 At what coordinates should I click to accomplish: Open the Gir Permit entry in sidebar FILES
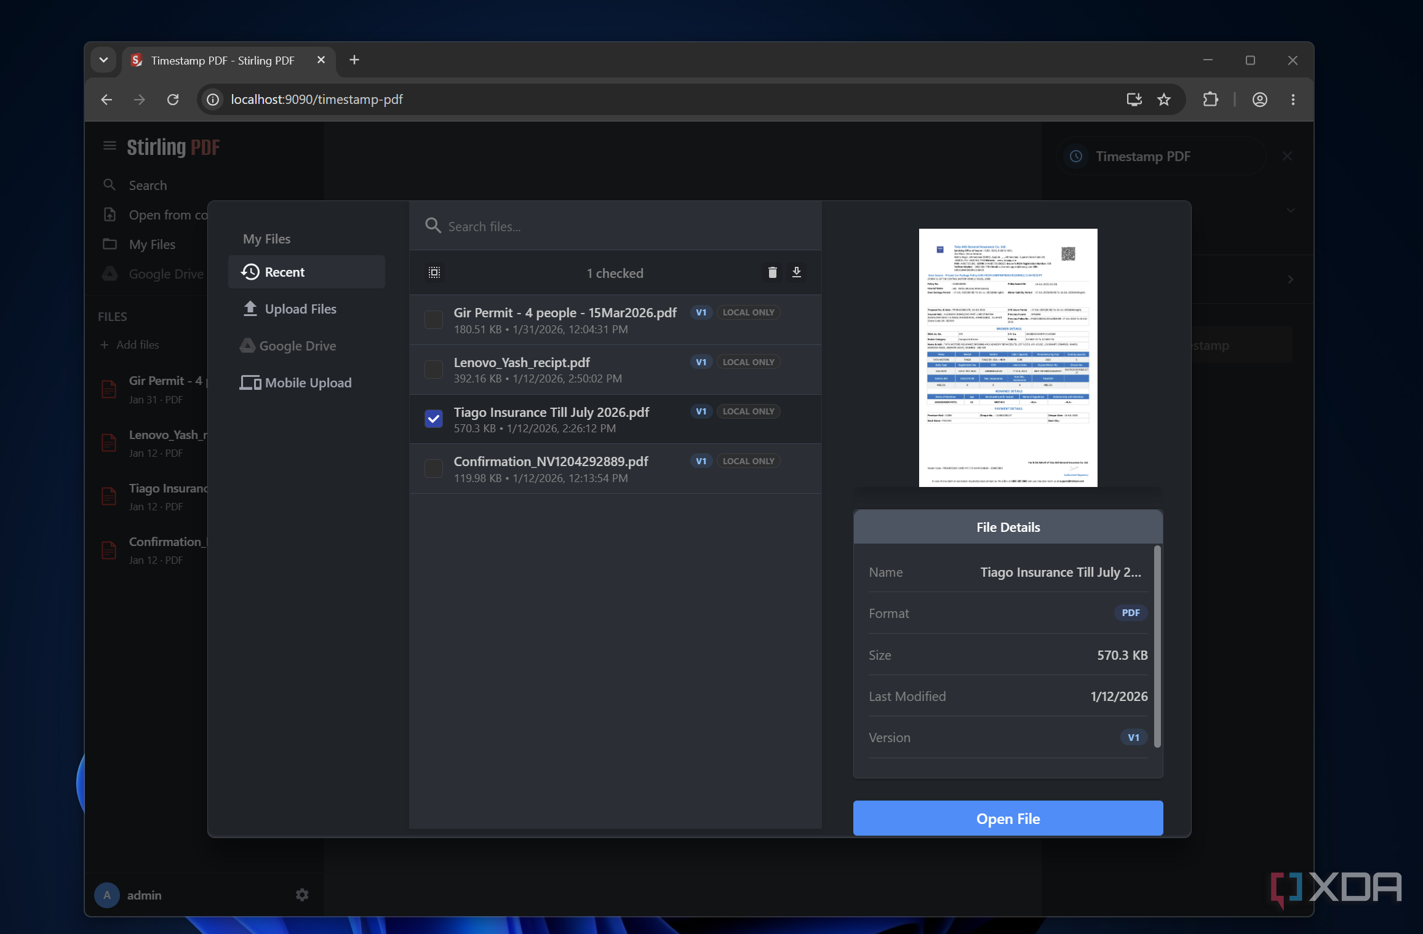(154, 389)
